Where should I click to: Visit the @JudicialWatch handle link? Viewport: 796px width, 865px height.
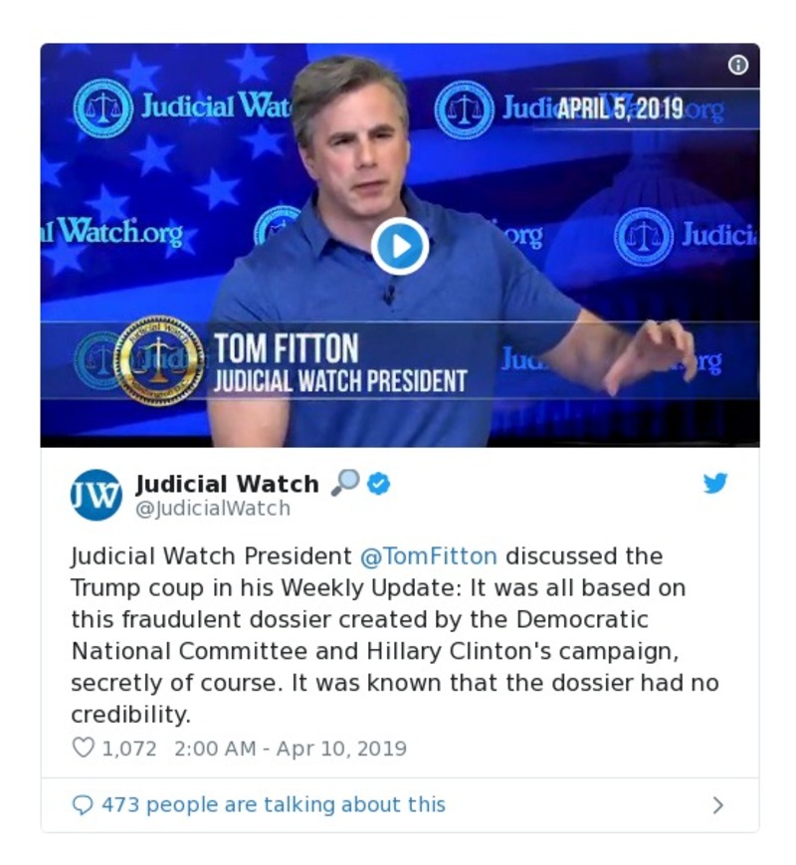213,509
